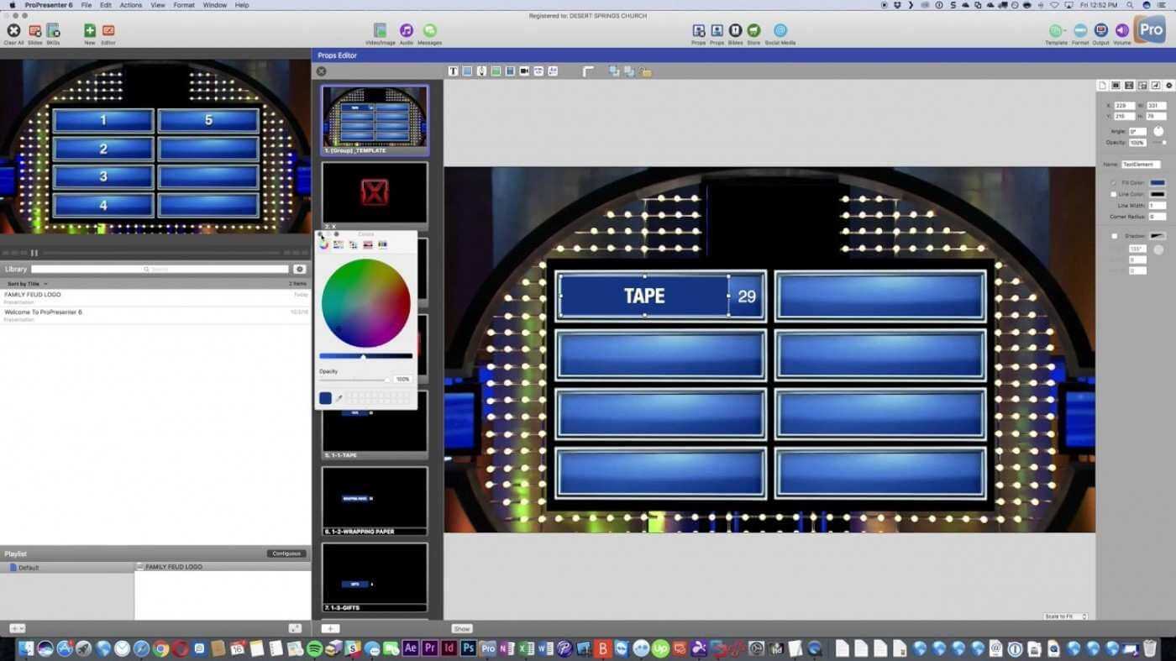This screenshot has width=1176, height=661.
Task: Open the Scale to Fit dropdown
Action: [x=1065, y=616]
